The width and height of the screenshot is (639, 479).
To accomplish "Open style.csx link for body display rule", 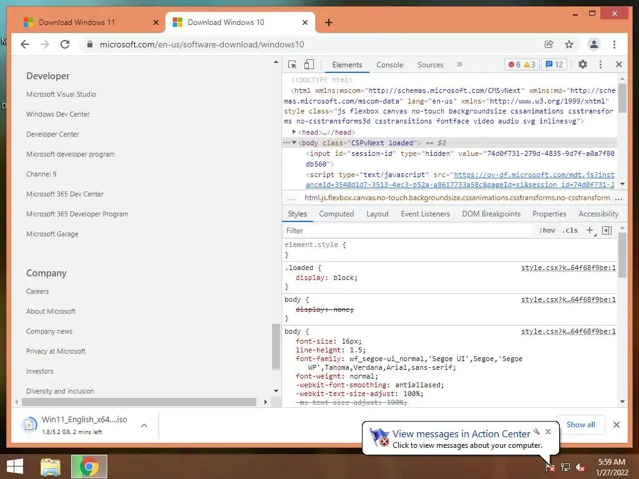I will click(568, 299).
